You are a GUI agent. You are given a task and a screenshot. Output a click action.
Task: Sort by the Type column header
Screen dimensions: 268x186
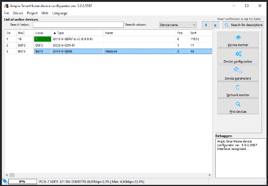pyautogui.click(x=77, y=33)
